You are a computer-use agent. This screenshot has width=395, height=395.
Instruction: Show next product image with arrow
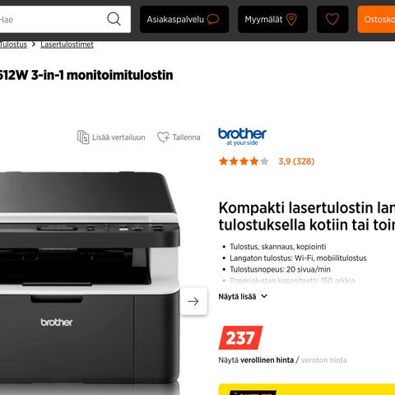[x=193, y=301]
